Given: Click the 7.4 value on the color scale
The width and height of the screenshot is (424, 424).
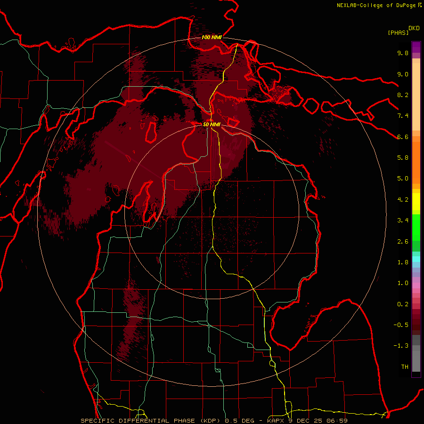Looking at the screenshot, I should click(403, 116).
